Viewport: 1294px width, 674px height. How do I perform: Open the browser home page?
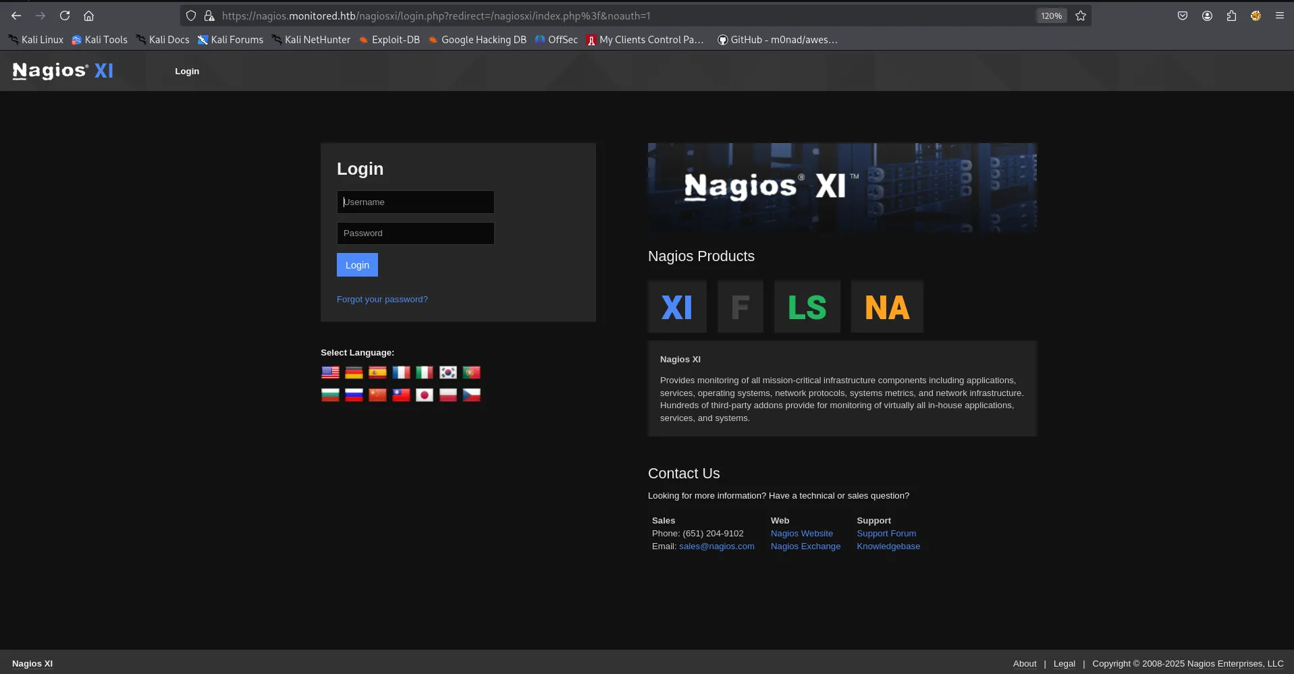[88, 16]
